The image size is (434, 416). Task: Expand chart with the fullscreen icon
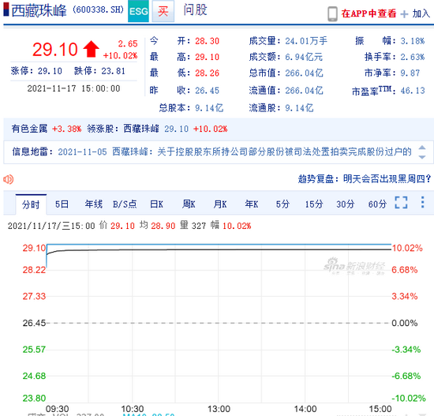click(401, 202)
